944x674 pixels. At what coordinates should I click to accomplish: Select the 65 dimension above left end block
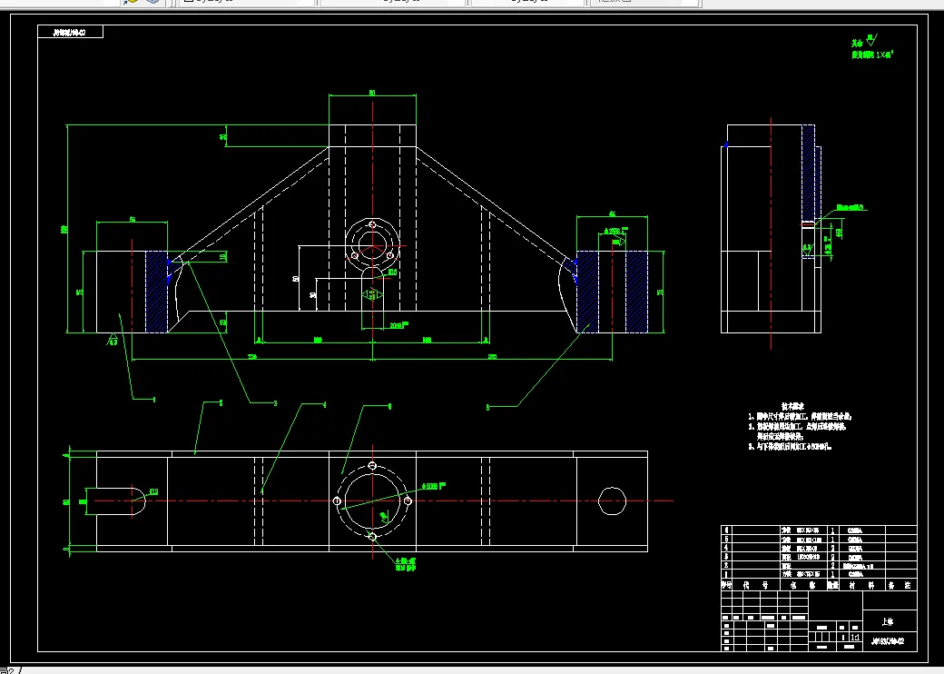[133, 219]
